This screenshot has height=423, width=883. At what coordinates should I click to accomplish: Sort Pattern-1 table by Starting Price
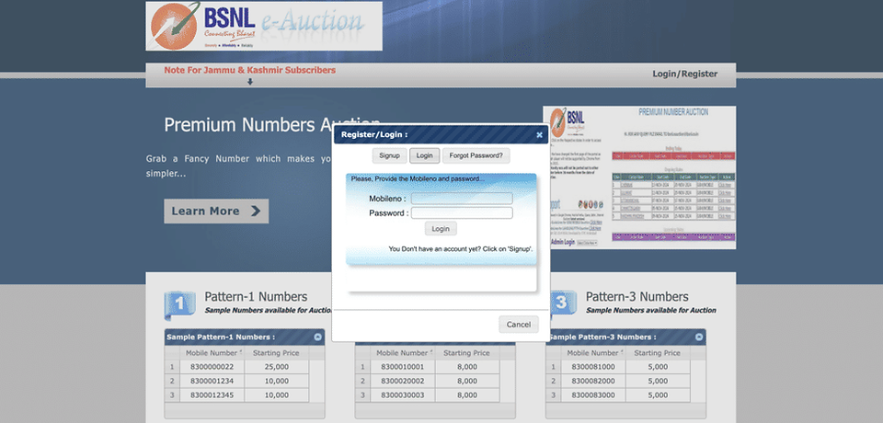pyautogui.click(x=277, y=353)
